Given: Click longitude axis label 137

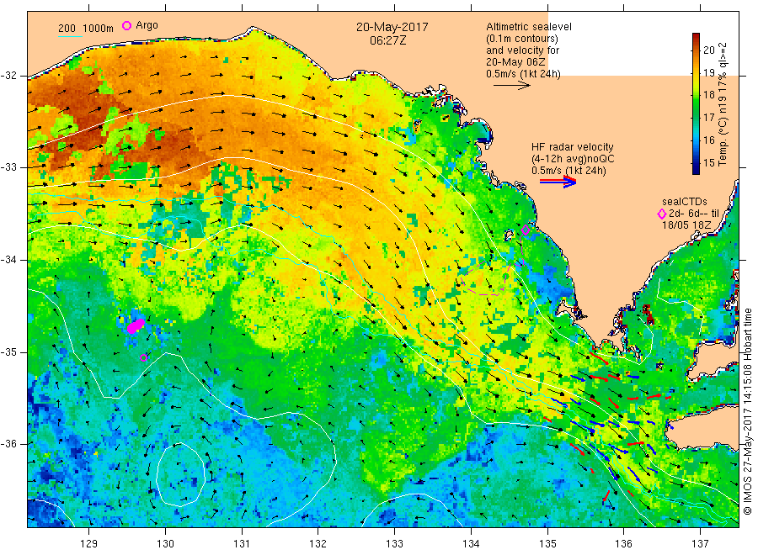Looking at the screenshot, I should [700, 544].
